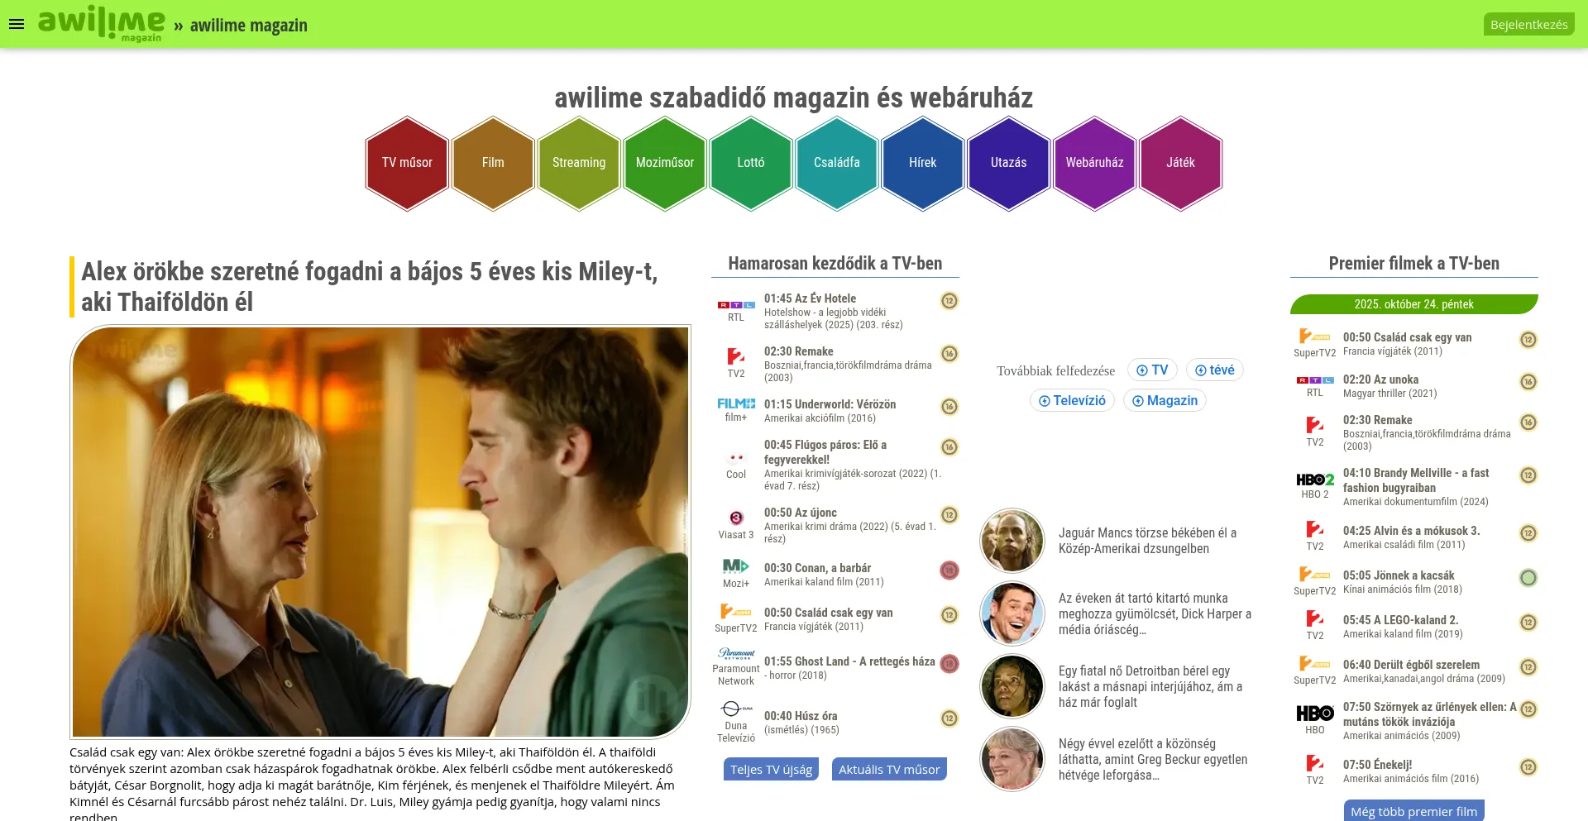The image size is (1588, 821).
Task: Click the film+ channel logo
Action: tap(736, 403)
